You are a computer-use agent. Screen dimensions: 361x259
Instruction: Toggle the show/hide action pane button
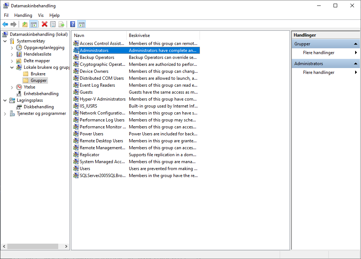click(82, 25)
